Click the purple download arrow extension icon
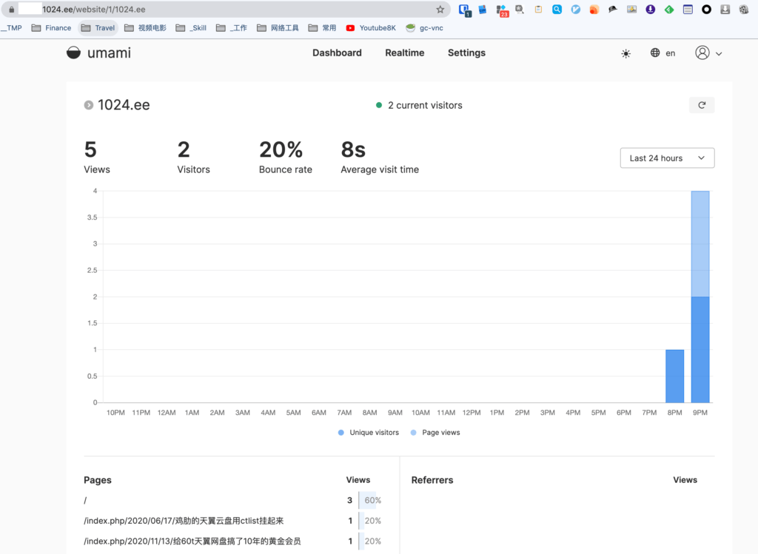Viewport: 758px width, 554px height. [650, 9]
